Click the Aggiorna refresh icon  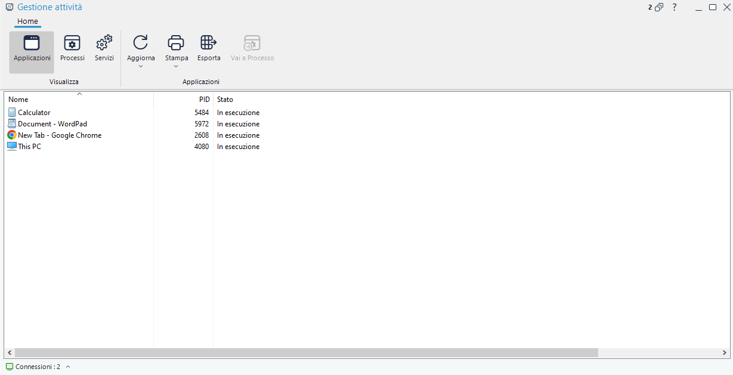[141, 43]
